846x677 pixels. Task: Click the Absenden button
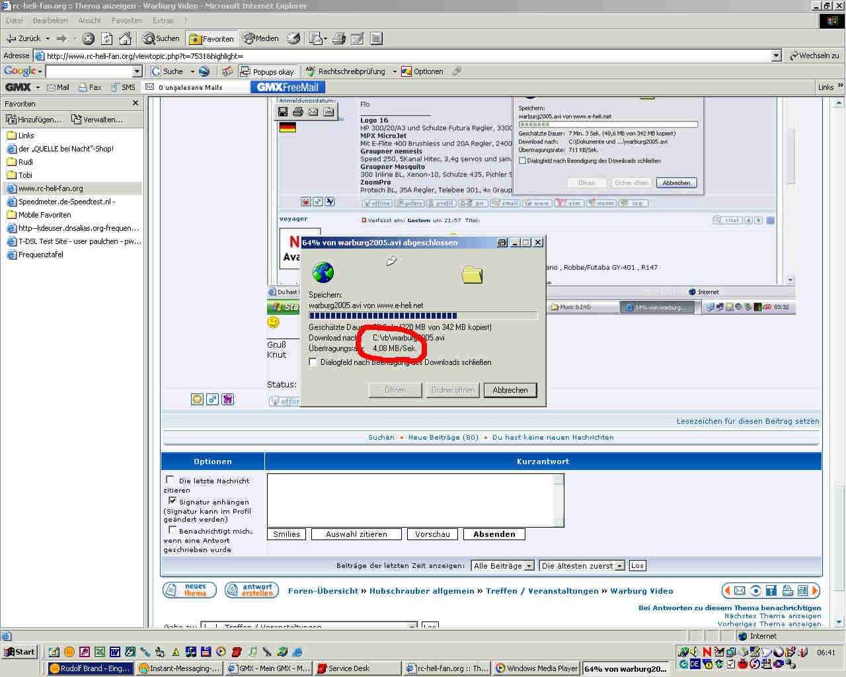[494, 534]
